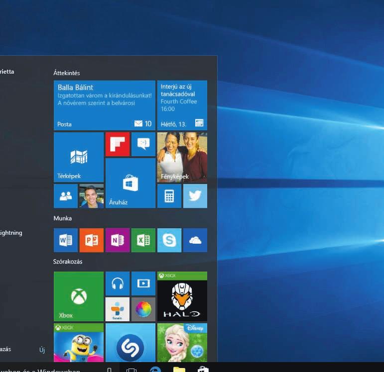Click the contact photo tile of the man
Image resolution: width=384 pixels, height=372 pixels.
pyautogui.click(x=92, y=196)
